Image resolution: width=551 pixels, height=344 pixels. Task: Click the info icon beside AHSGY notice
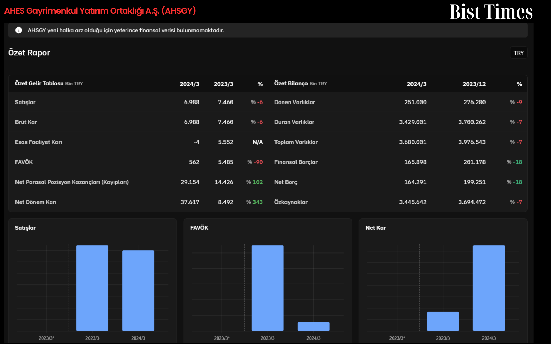pyautogui.click(x=19, y=30)
